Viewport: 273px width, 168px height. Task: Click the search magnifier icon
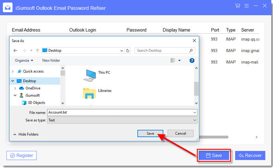click(191, 51)
